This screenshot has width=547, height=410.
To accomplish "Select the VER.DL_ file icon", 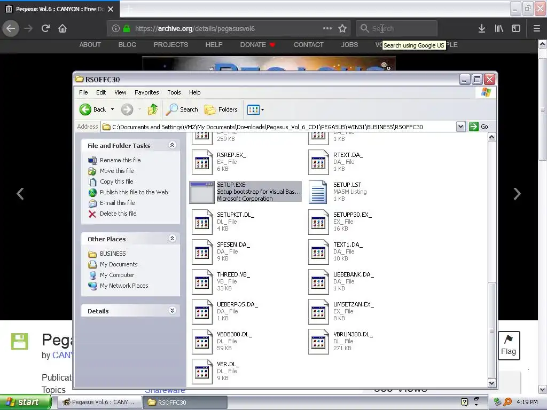I will pos(202,372).
